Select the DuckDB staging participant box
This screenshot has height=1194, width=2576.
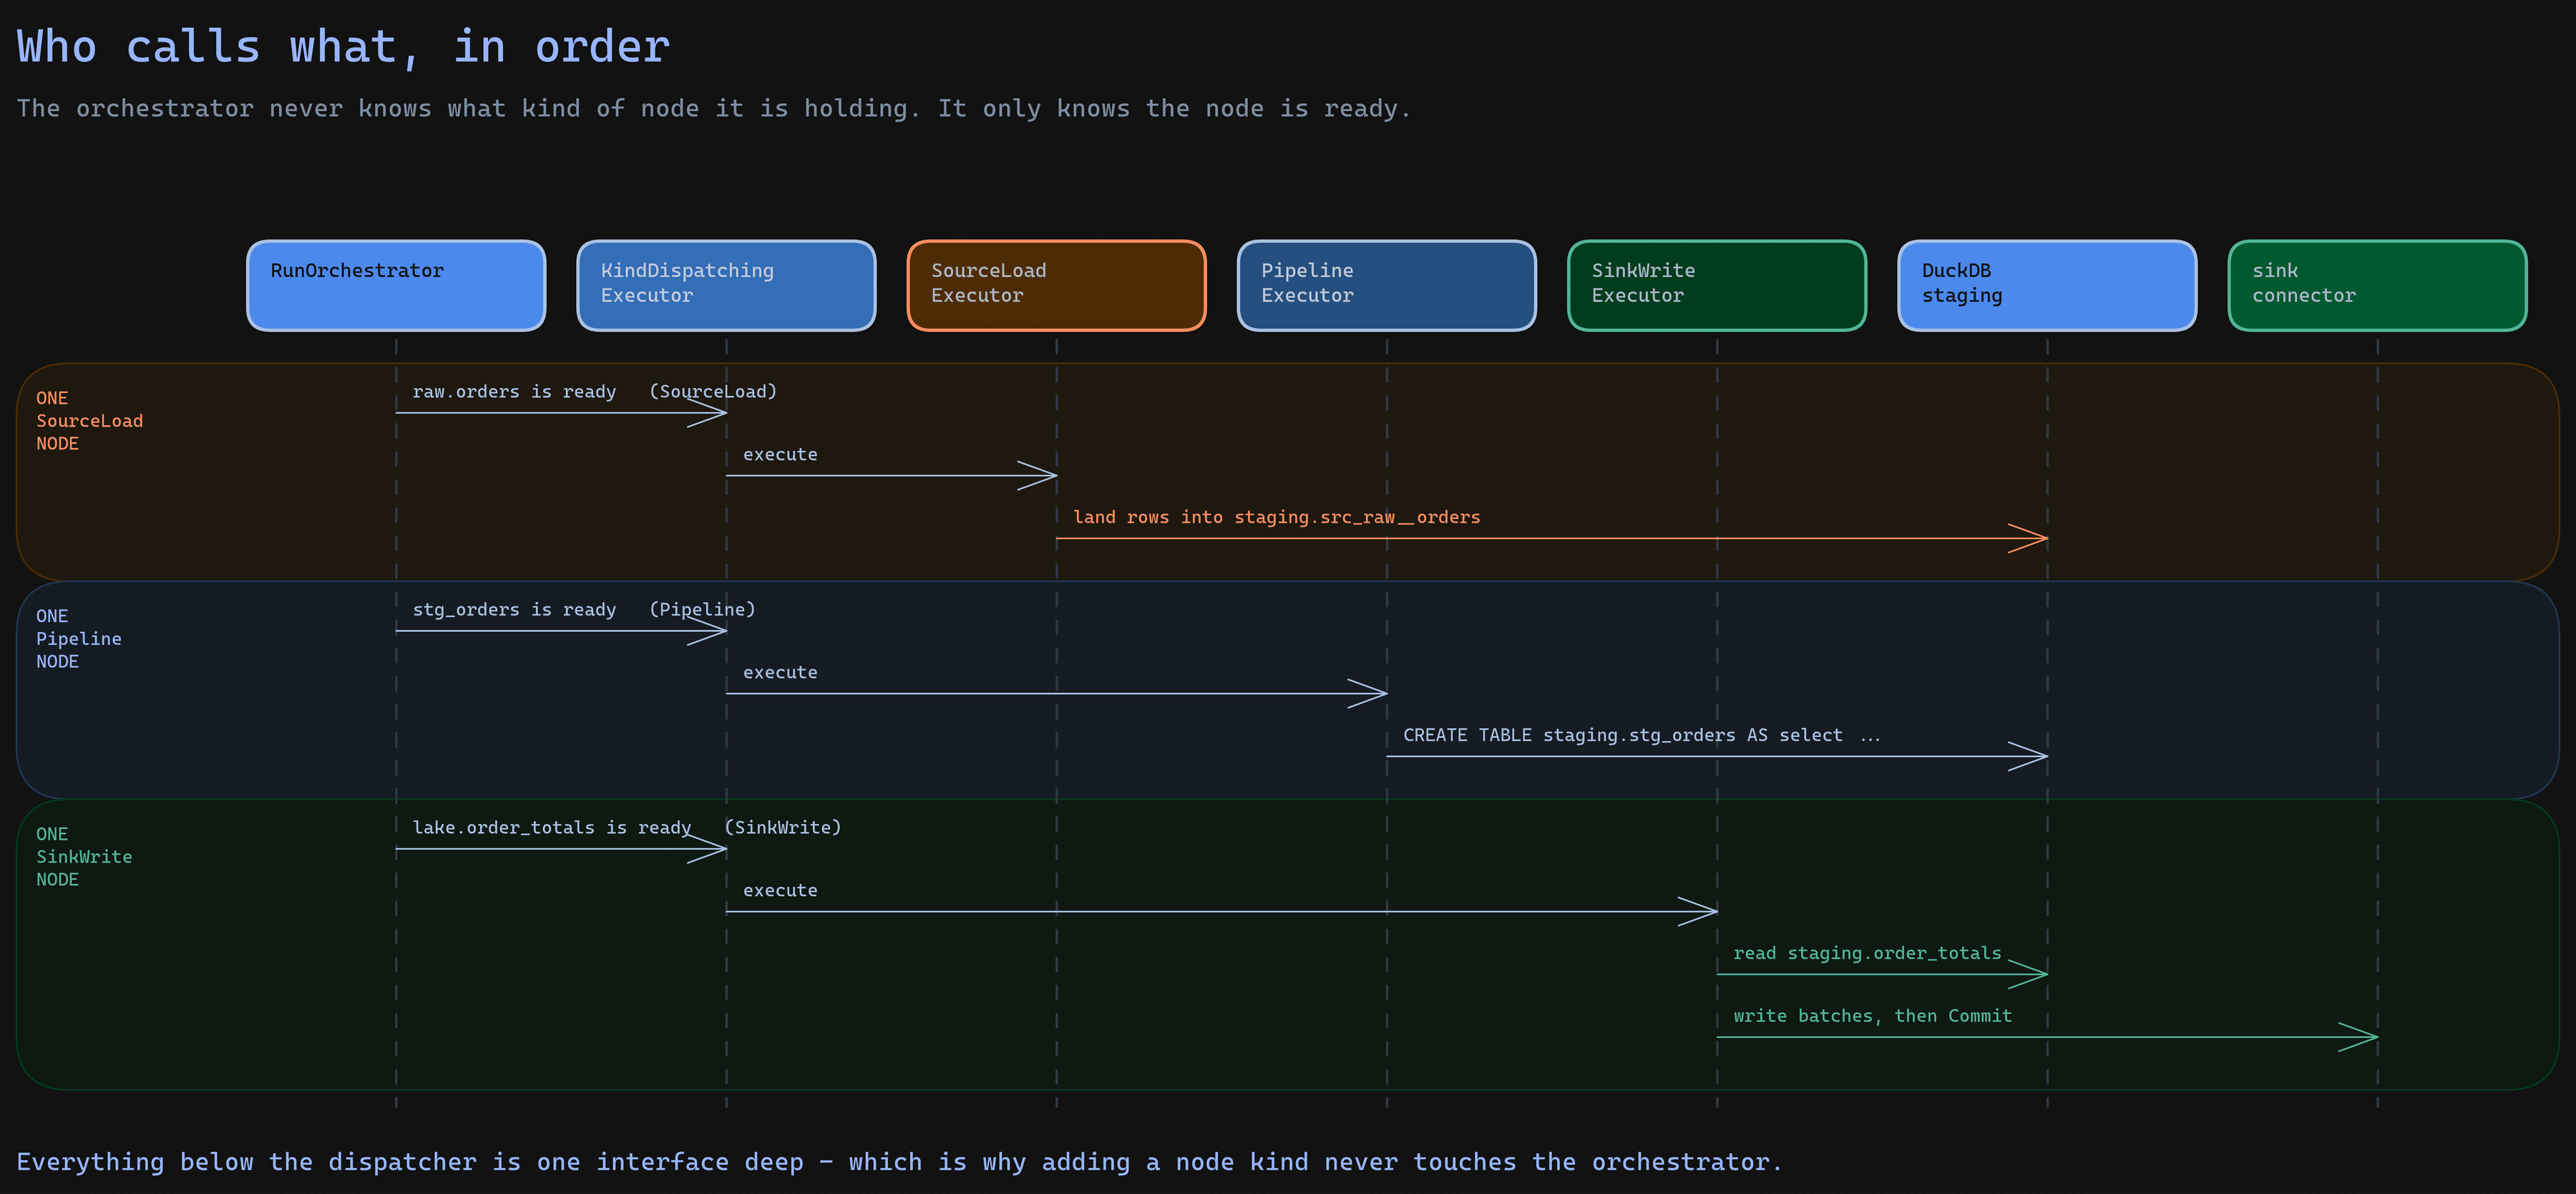(2047, 285)
